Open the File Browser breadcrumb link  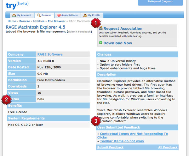coord(57,21)
